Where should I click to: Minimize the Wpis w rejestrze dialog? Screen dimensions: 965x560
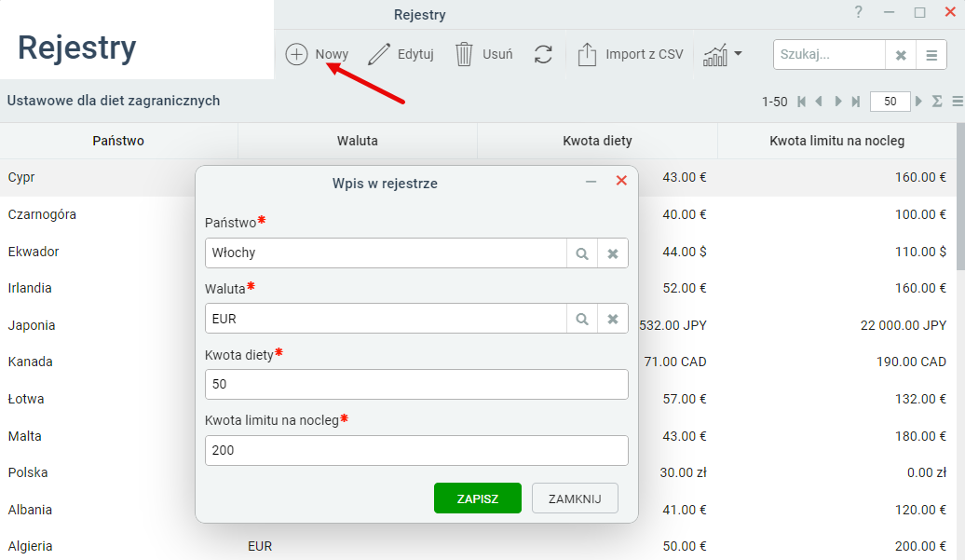[591, 182]
